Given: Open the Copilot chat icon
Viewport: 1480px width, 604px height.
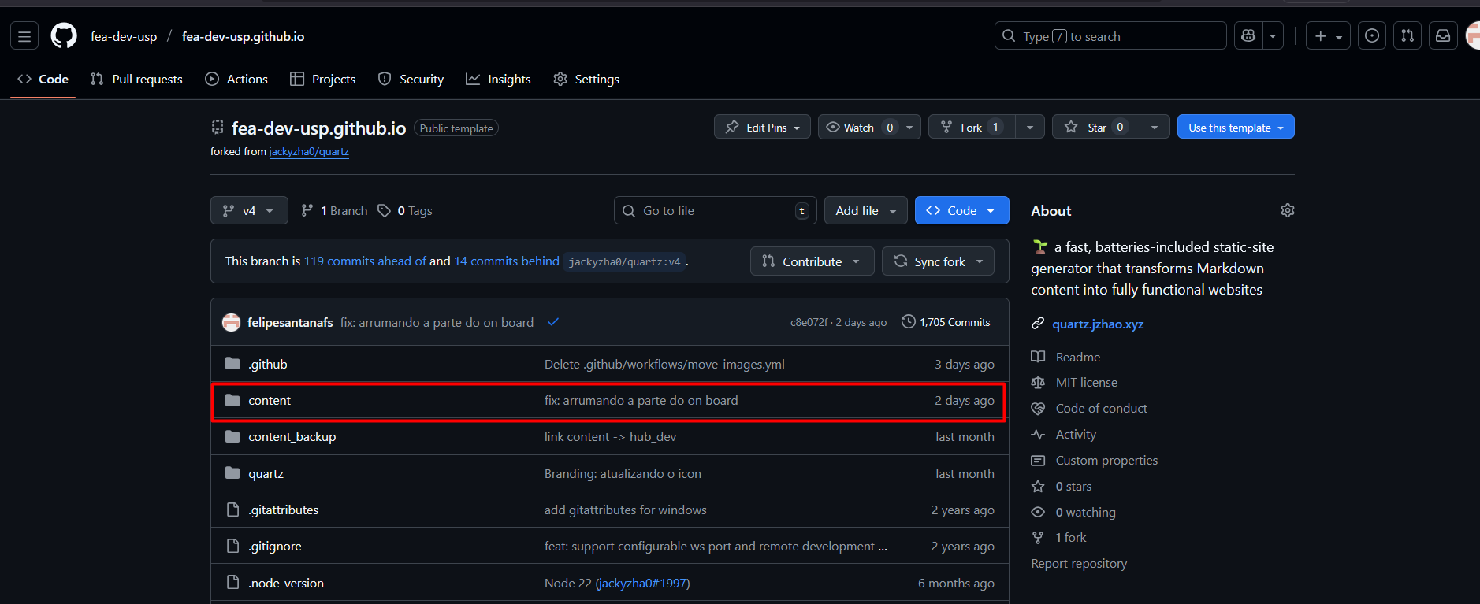Looking at the screenshot, I should pyautogui.click(x=1248, y=36).
